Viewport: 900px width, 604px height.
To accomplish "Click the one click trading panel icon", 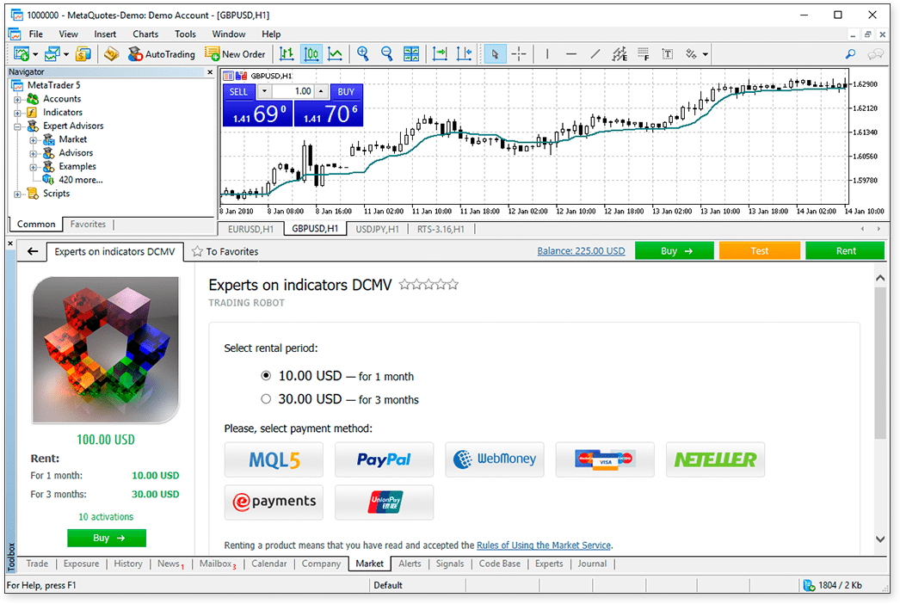I will tap(229, 76).
